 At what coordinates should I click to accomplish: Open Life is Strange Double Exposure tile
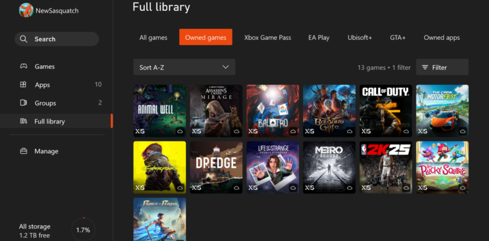(x=272, y=167)
